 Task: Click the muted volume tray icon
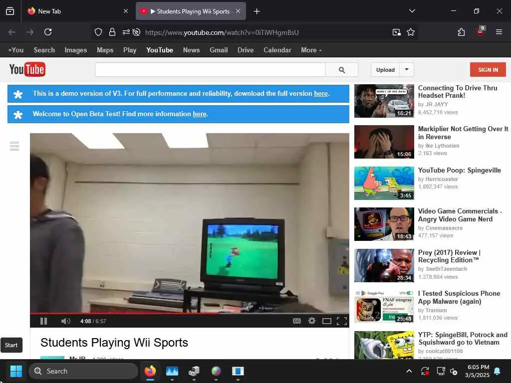[454, 371]
